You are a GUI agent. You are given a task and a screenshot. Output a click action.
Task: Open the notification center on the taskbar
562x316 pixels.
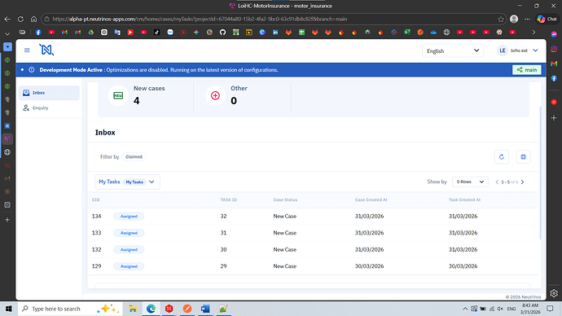[x=550, y=309]
